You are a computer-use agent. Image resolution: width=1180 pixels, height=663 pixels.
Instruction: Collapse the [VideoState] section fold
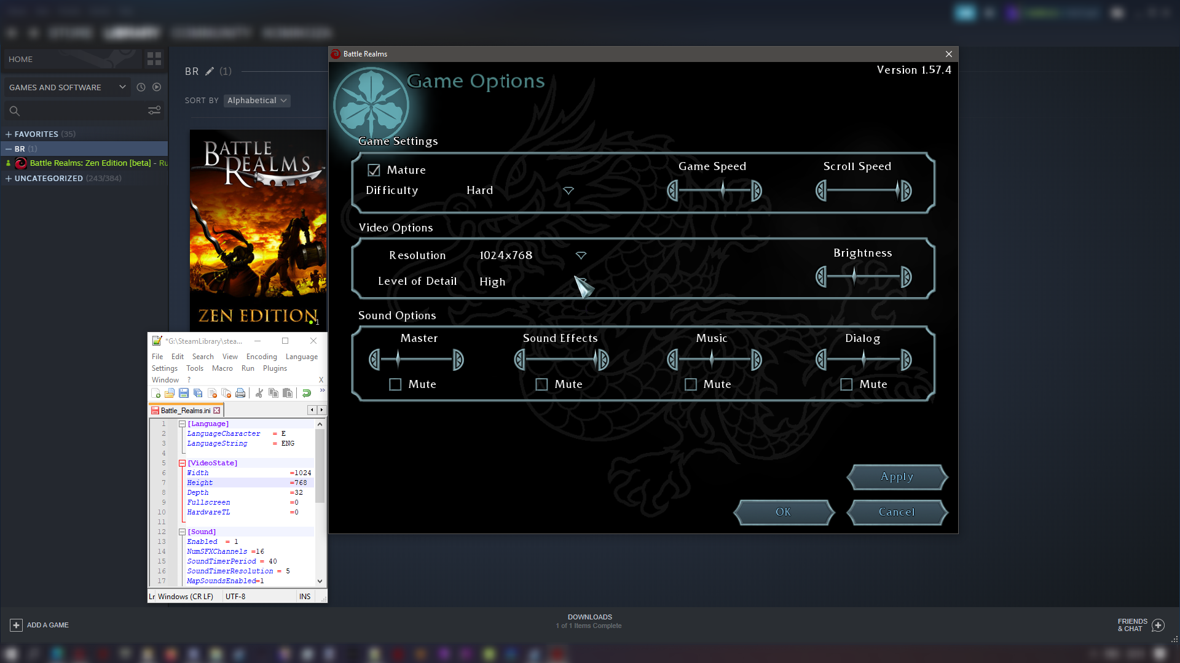(x=182, y=463)
